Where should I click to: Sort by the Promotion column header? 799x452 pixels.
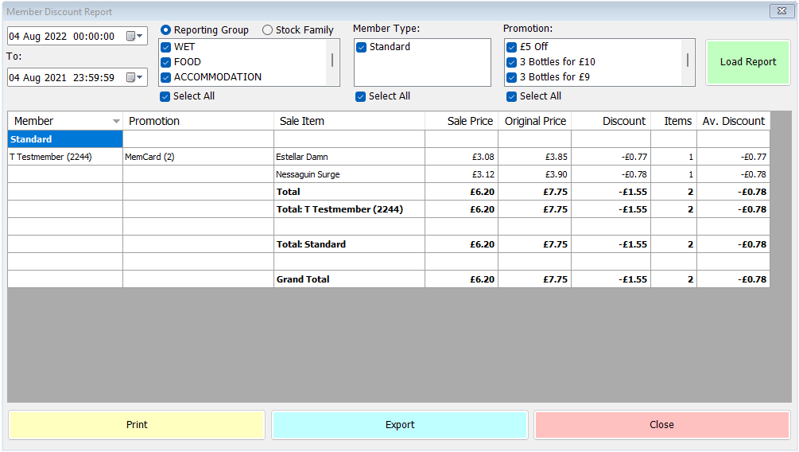(x=198, y=122)
